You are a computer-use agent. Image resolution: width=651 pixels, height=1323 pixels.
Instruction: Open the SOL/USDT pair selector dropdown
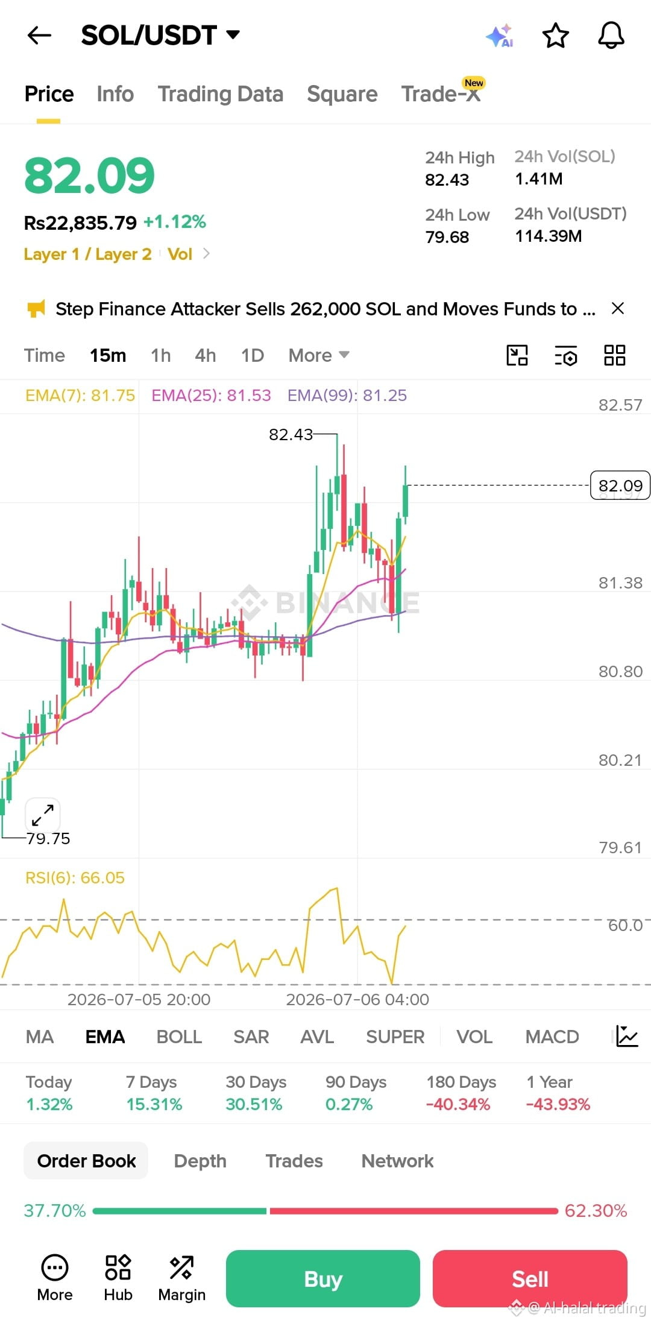tap(160, 35)
